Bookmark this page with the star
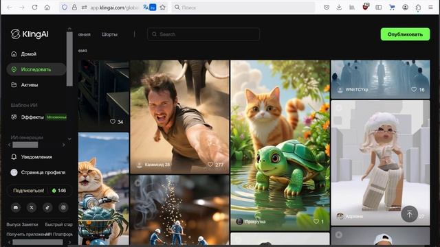Viewport: 440px width, 247px height. (x=162, y=8)
